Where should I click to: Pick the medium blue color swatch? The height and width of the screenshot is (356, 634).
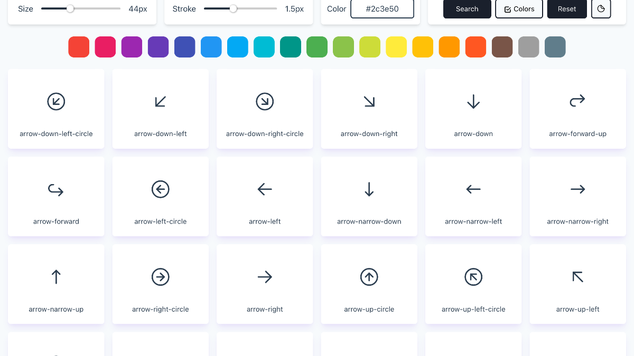coord(211,47)
